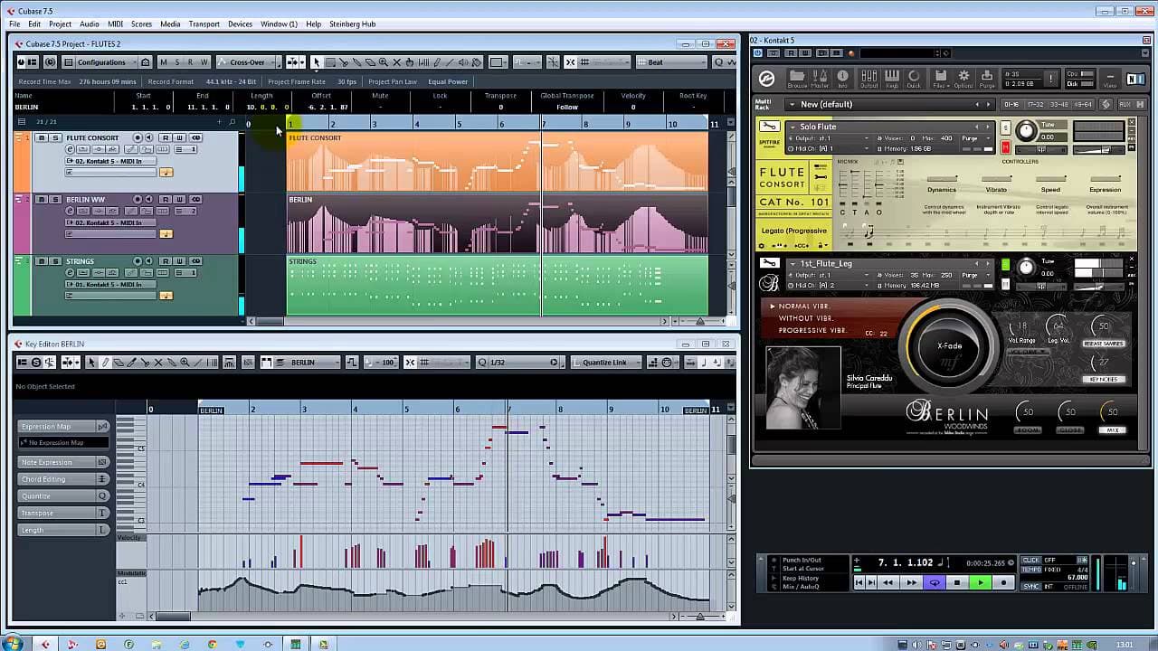
Task: Record-enable the FLUTE CONSORT track
Action: [x=138, y=137]
